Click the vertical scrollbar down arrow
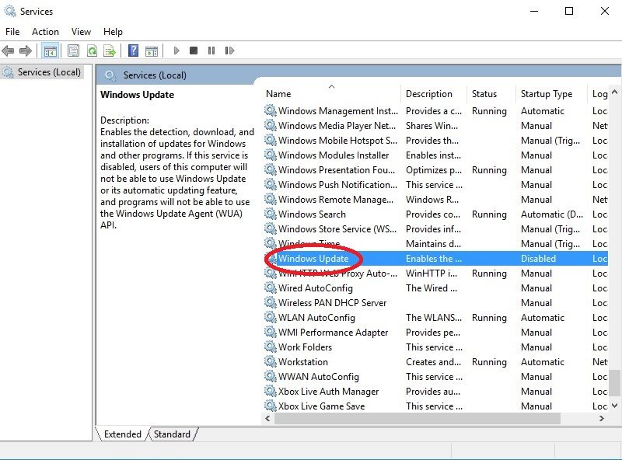 pos(614,406)
